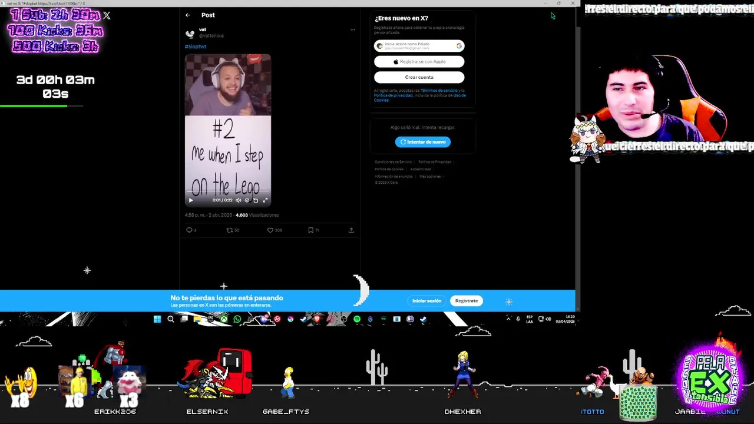Open the @vattelious handle
Viewport: 754px width, 424px height.
click(x=211, y=36)
